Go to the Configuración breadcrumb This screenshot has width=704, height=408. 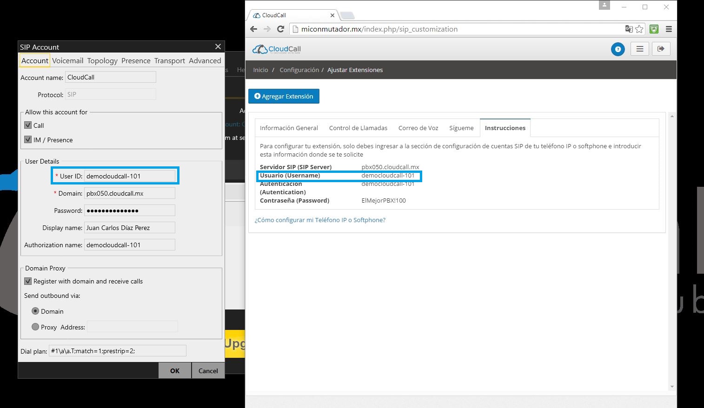(299, 70)
